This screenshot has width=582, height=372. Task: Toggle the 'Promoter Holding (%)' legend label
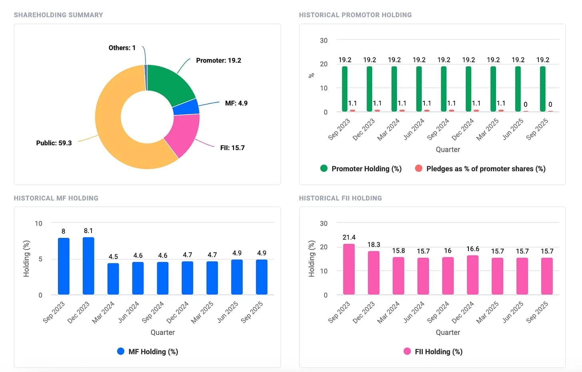[367, 169]
